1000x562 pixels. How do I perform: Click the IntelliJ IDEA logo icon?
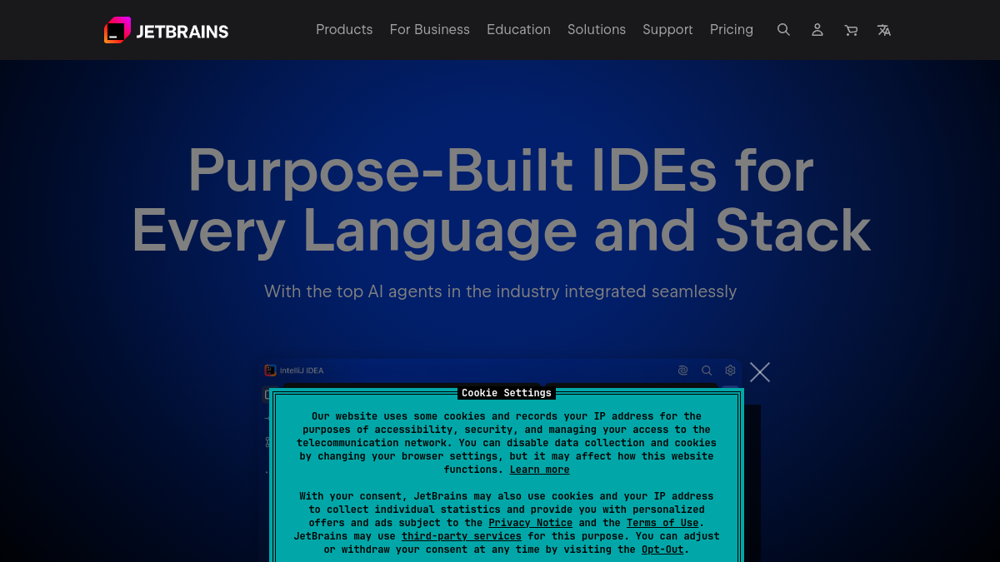tap(270, 371)
